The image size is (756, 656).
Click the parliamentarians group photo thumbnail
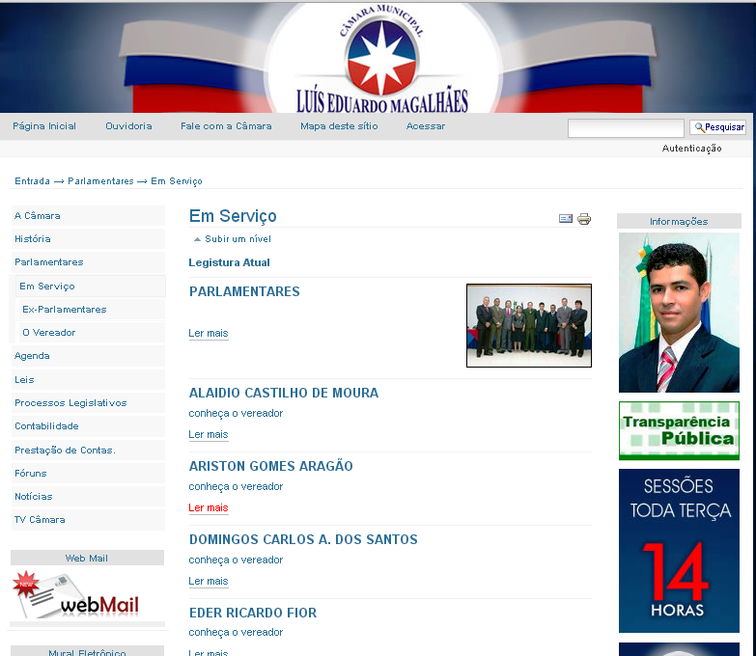[528, 325]
